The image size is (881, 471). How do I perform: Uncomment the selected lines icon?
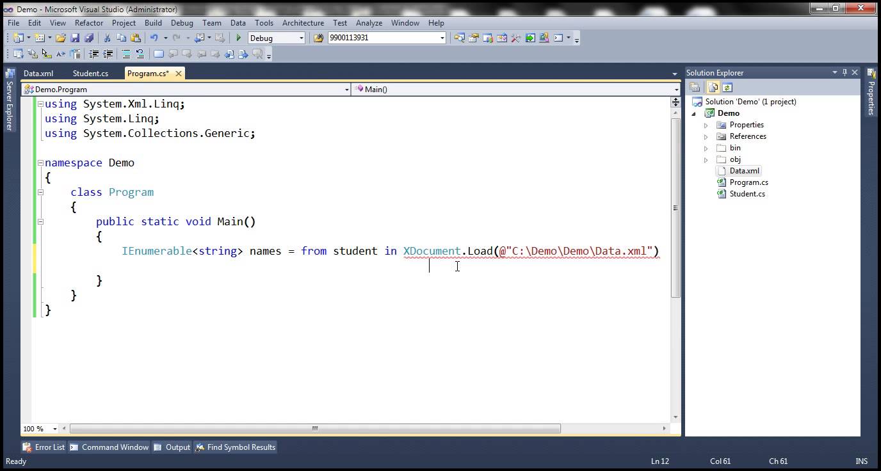pyautogui.click(x=140, y=54)
